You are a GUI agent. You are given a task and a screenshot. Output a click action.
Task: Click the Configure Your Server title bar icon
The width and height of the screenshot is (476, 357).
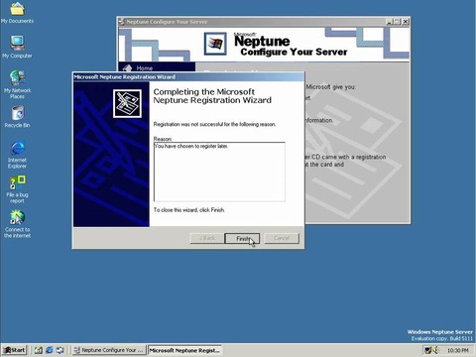pos(122,22)
